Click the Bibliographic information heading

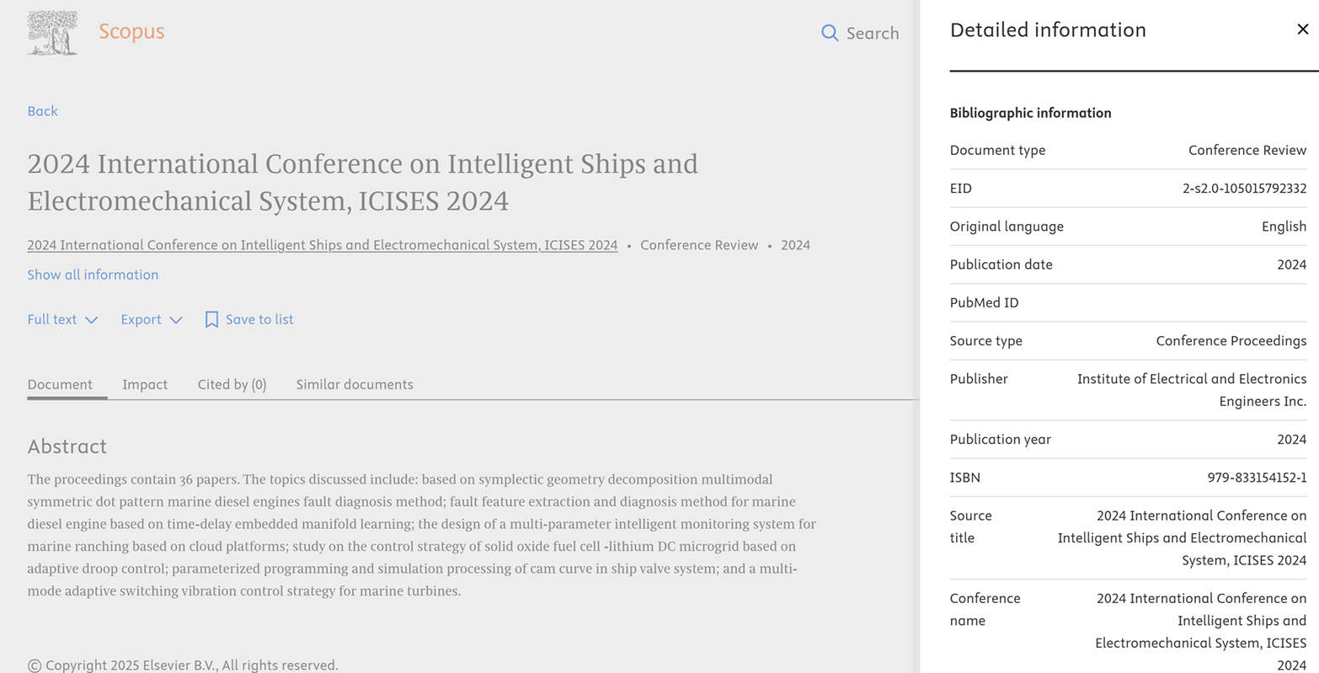click(1030, 113)
